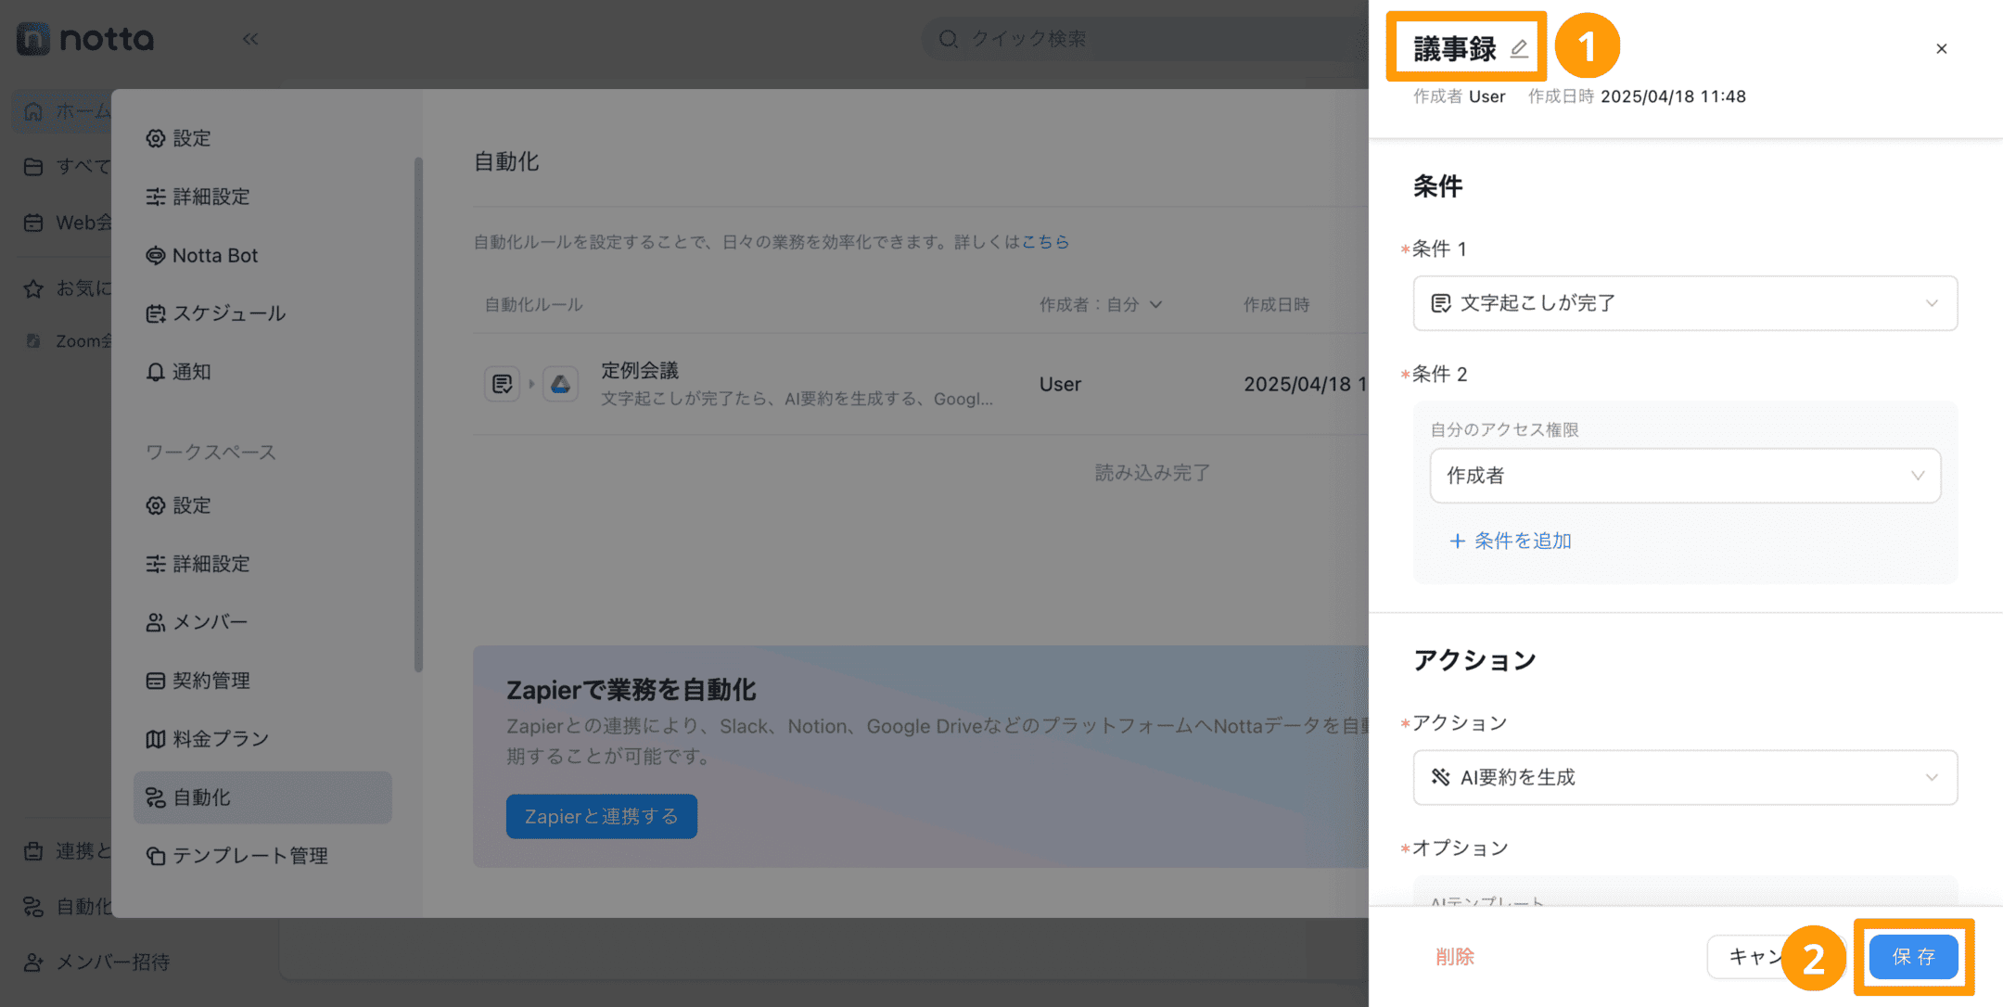Click the メンバー people icon
Screen dimensions: 2003x1007
155,623
